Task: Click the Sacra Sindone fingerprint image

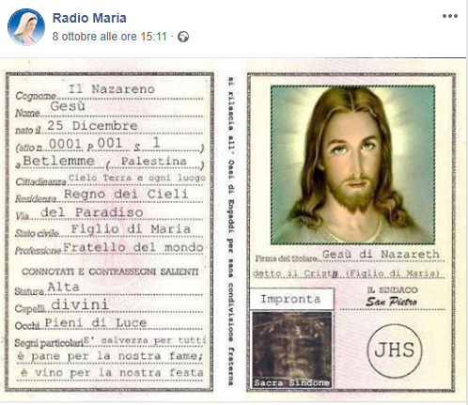Action: [x=292, y=350]
